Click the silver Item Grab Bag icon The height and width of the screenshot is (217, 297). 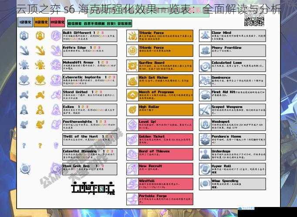25,169
